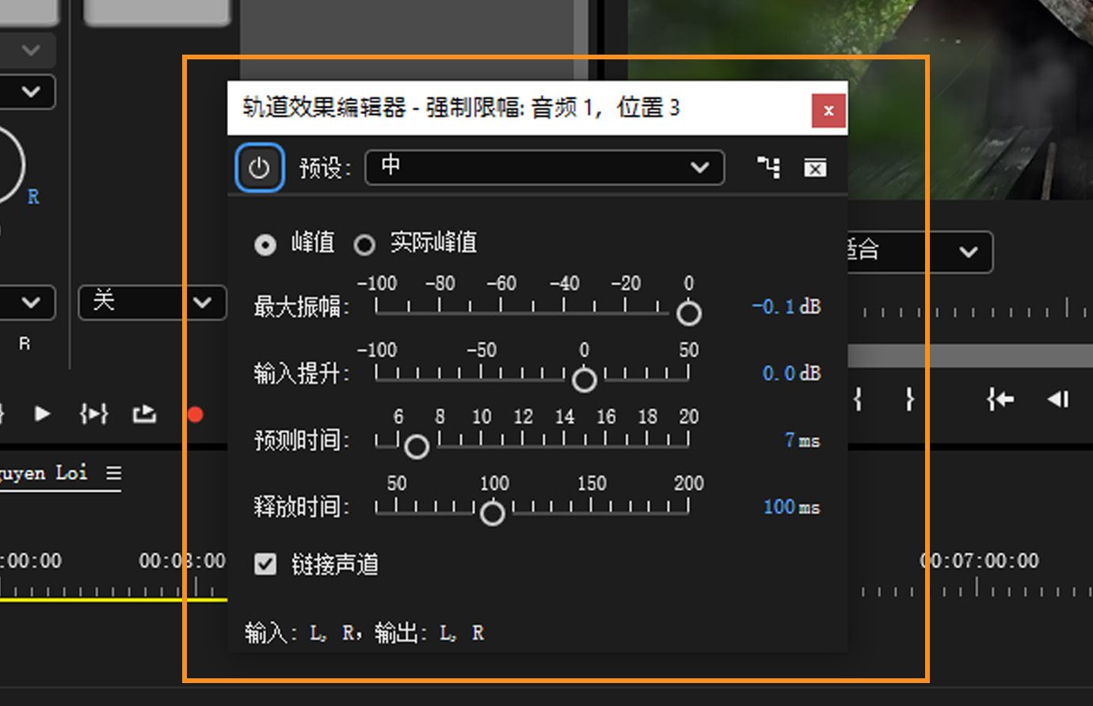Open the 关 dropdown on the left
The image size is (1093, 706).
[152, 302]
